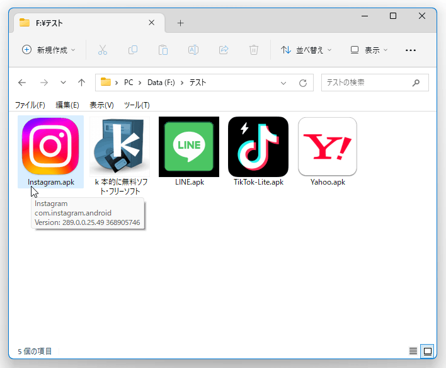
Task: Click the TikTok-Lite.apk file name label
Action: (258, 182)
